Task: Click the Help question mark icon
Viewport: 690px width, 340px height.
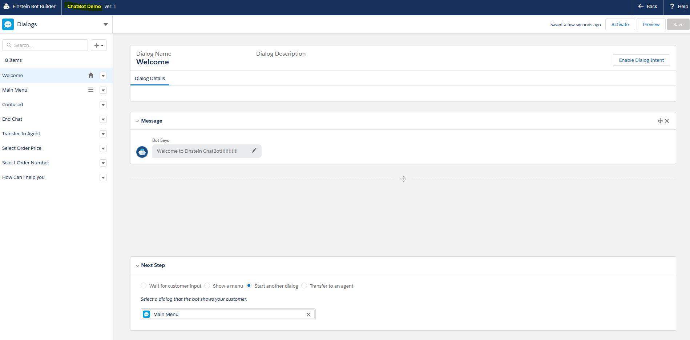Action: pyautogui.click(x=672, y=6)
